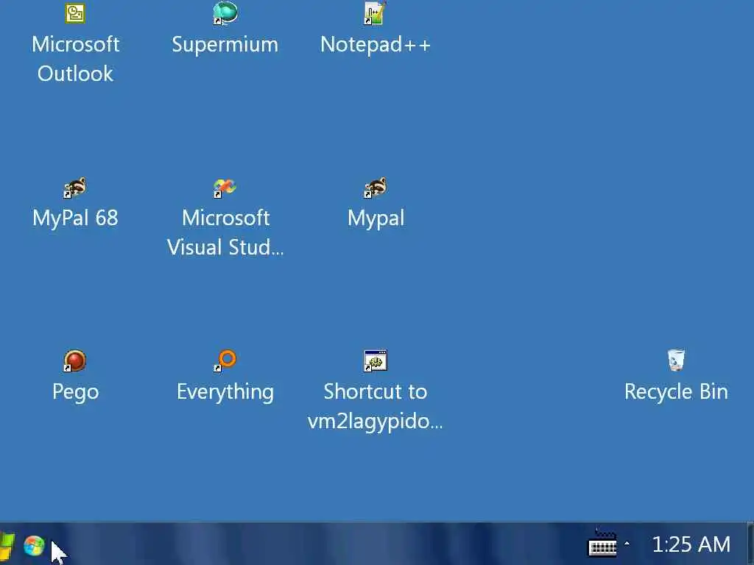This screenshot has height=565, width=754.
Task: Click the 1:25 AM taskbar clock
Action: (x=691, y=544)
